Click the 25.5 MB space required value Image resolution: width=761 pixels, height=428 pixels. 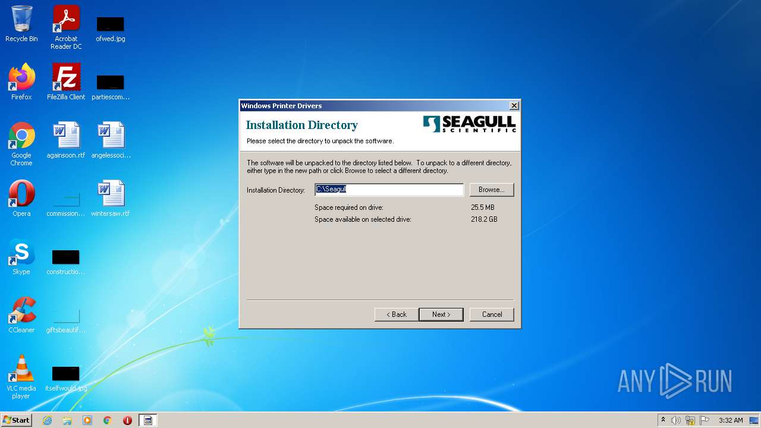point(483,207)
